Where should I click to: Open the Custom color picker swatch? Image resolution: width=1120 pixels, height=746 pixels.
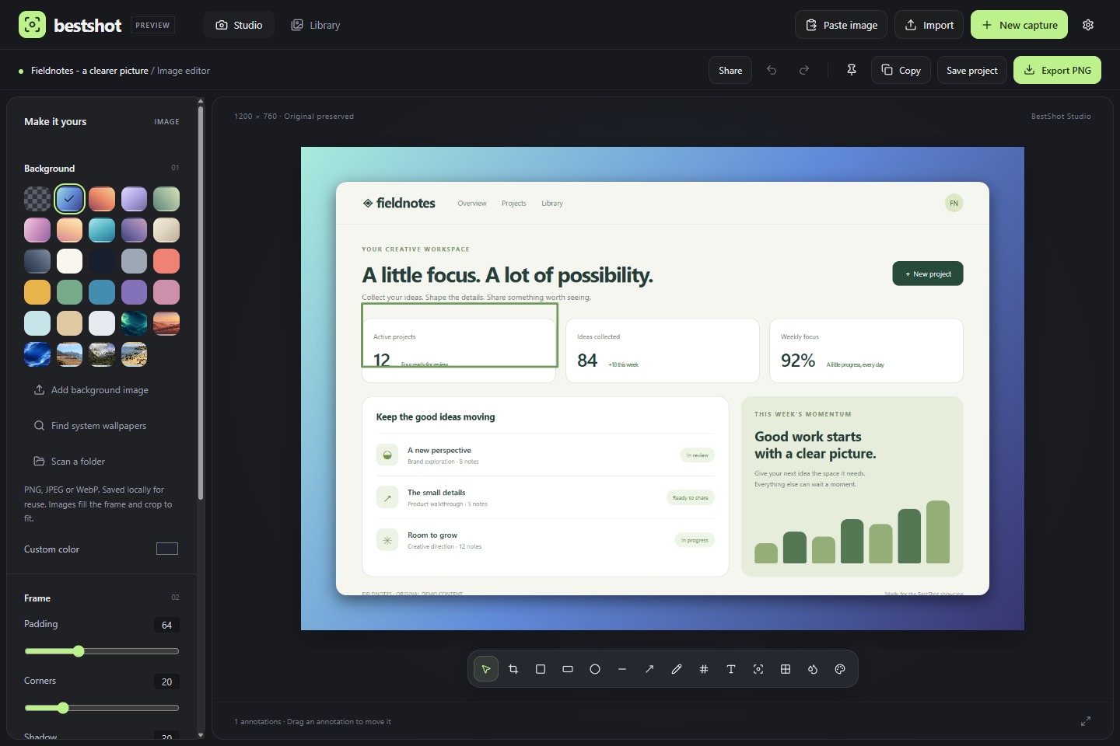[x=167, y=549]
